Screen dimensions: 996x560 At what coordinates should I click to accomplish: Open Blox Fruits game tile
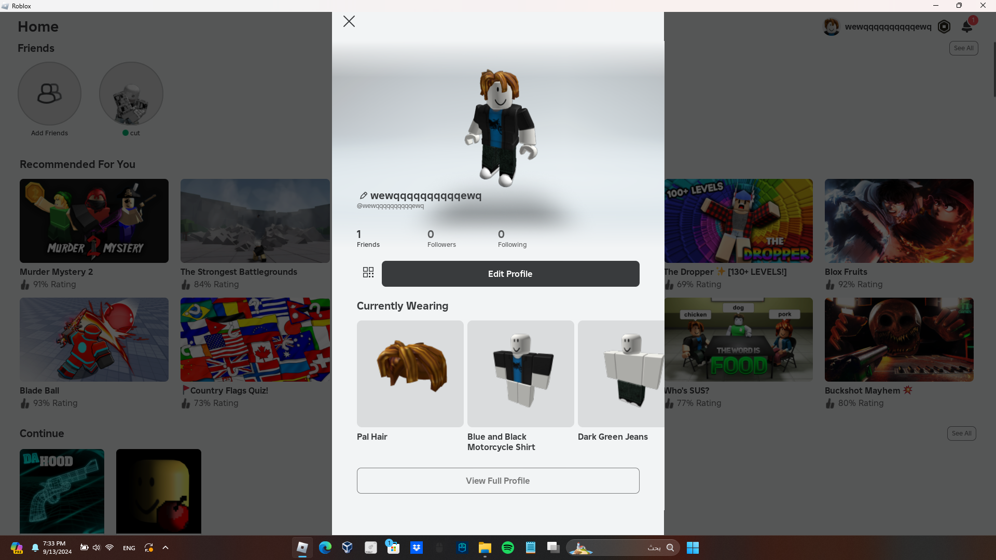899,221
